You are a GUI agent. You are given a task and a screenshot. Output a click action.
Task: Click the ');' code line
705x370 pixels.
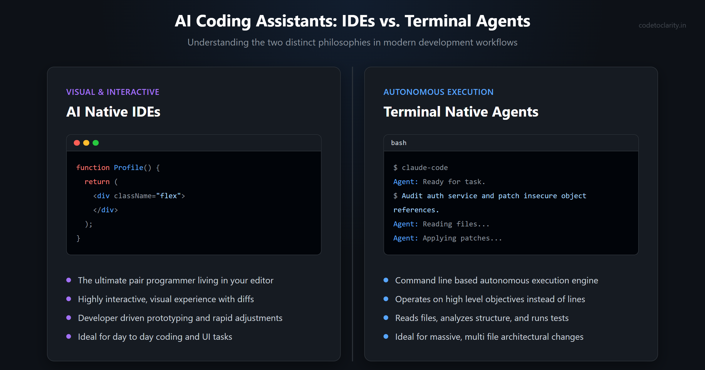coord(89,224)
